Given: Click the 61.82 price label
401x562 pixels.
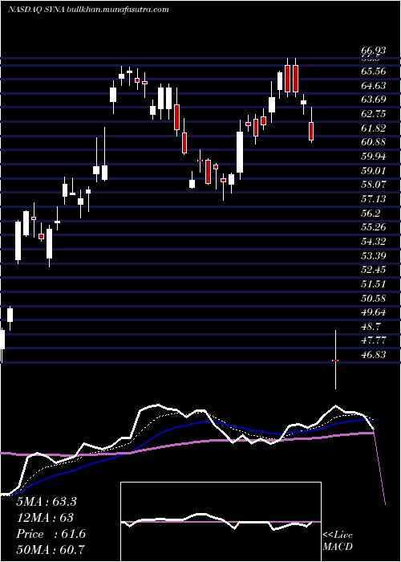Looking at the screenshot, I should click(374, 128).
